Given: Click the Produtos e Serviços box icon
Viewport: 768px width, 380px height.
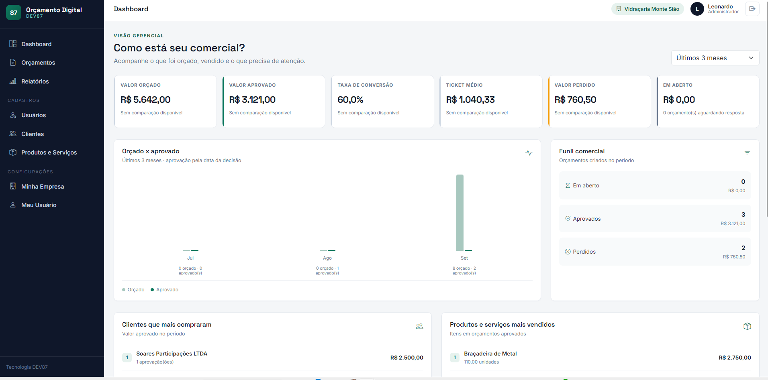Looking at the screenshot, I should click(x=13, y=152).
